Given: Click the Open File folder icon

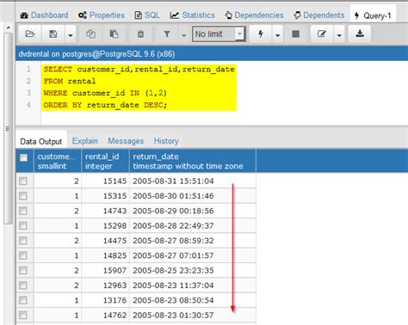Looking at the screenshot, I should click(30, 34).
